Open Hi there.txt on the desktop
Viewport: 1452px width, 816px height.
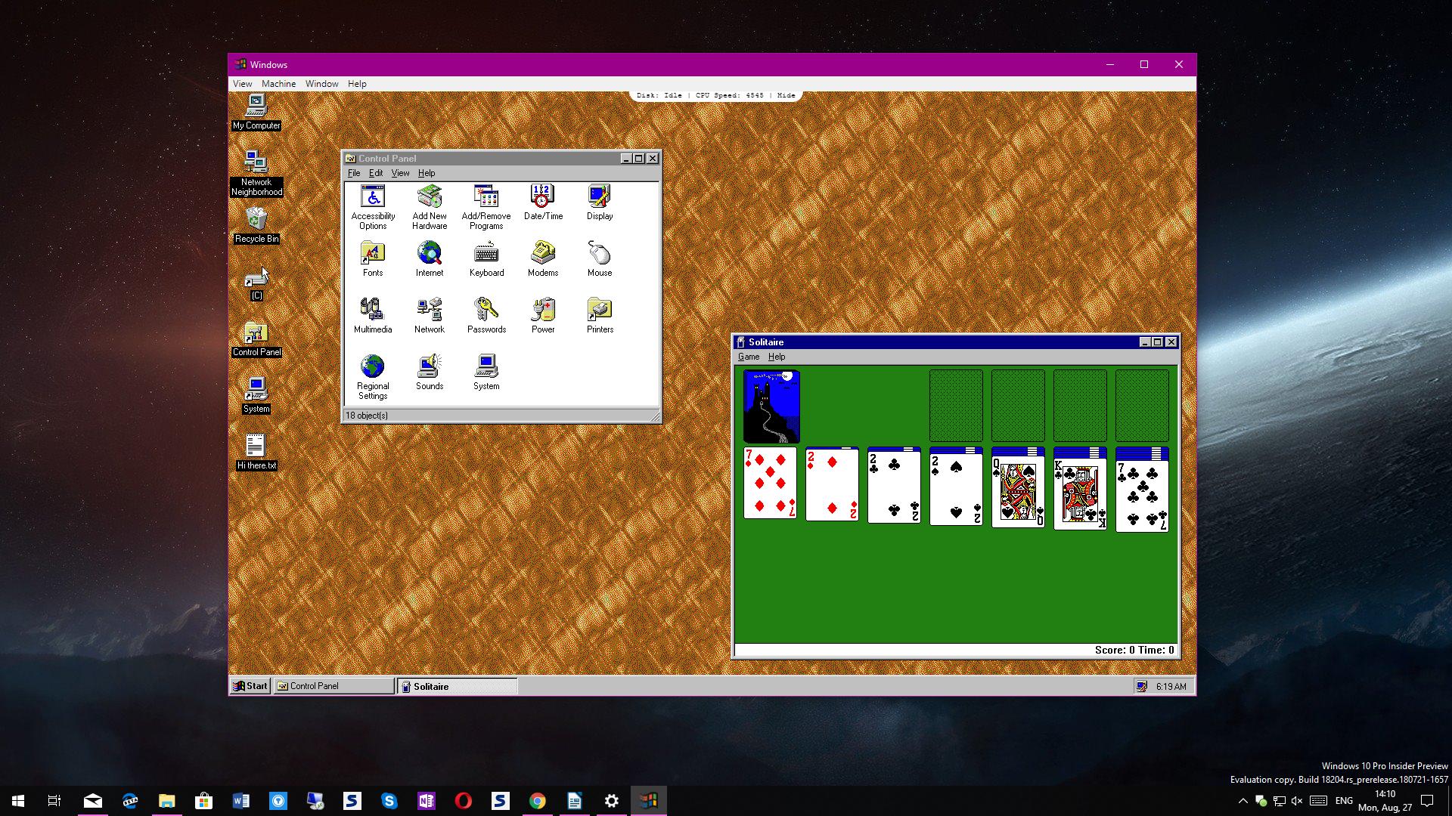[x=256, y=446]
